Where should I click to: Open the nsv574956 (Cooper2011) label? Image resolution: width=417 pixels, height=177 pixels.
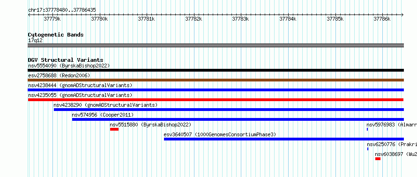(x=103, y=115)
